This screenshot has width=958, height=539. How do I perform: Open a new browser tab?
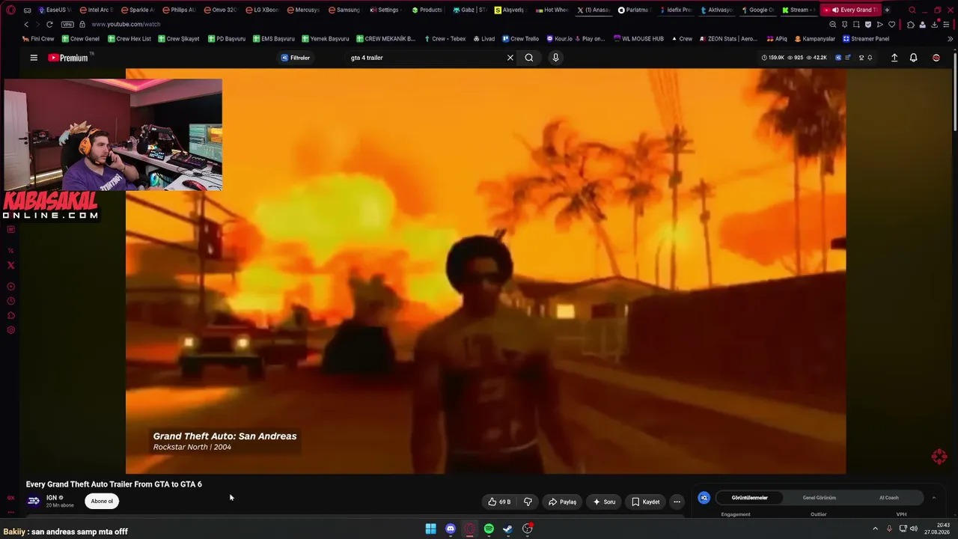(887, 10)
